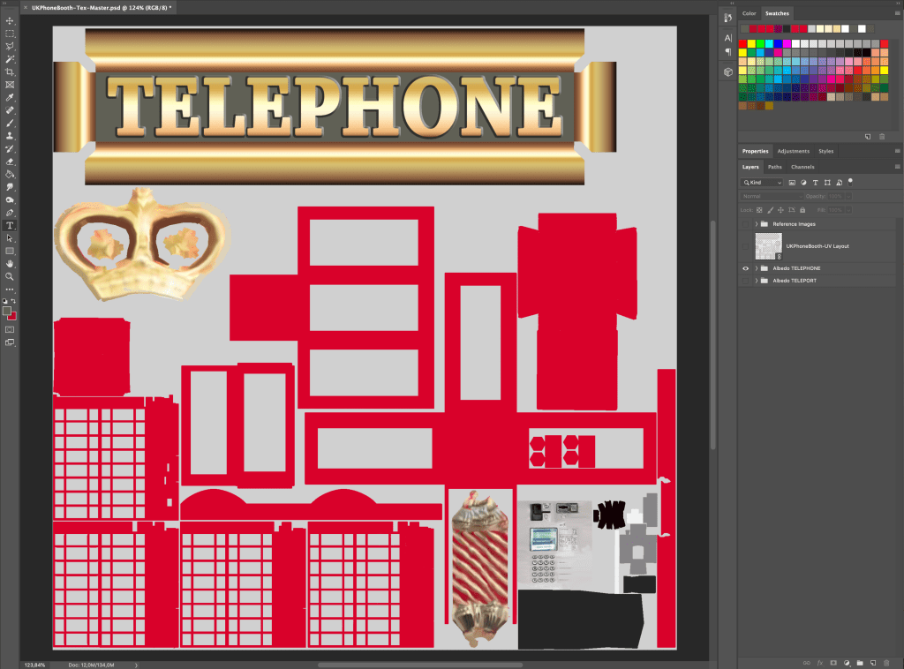
Task: Activate the Horizontal Type tool
Action: coord(10,225)
